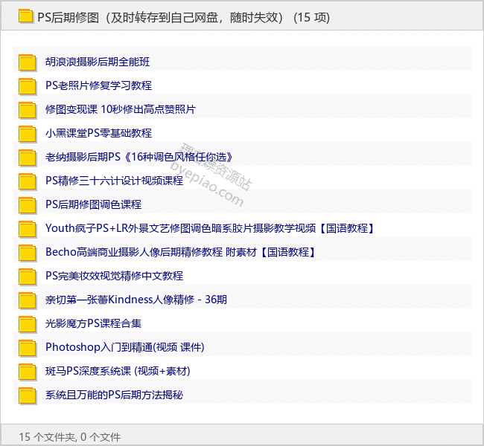484x446 pixels.
Task: Click the folder icon beside 光影魔方PS课程合集
Action: 27,324
